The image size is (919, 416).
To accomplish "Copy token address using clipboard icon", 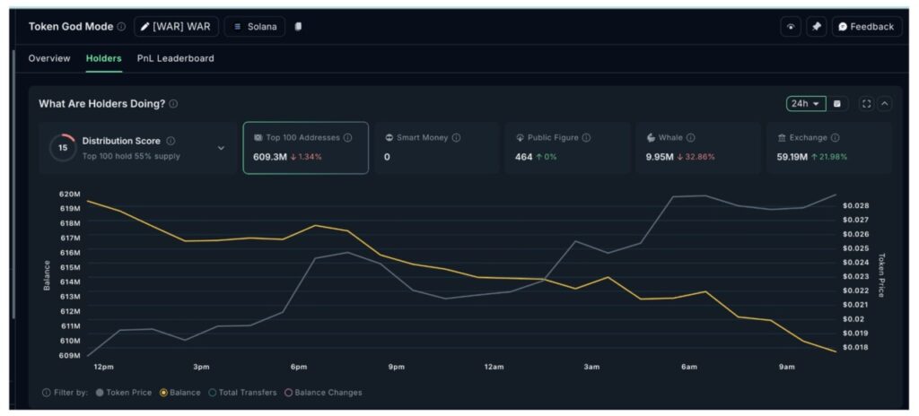I will (299, 27).
